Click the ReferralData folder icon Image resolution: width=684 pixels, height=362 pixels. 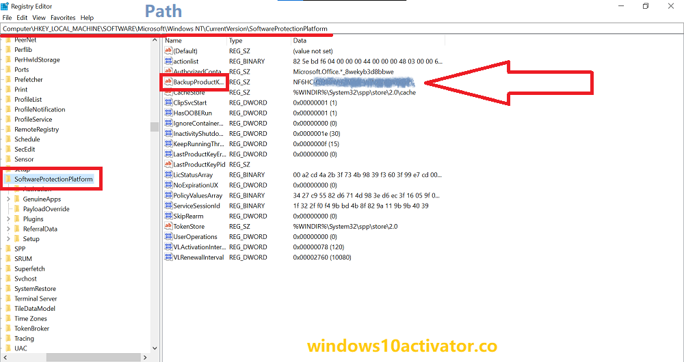point(17,229)
